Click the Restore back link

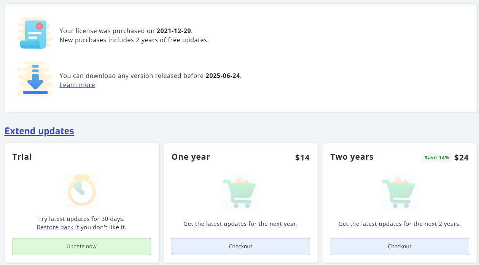[x=55, y=227]
